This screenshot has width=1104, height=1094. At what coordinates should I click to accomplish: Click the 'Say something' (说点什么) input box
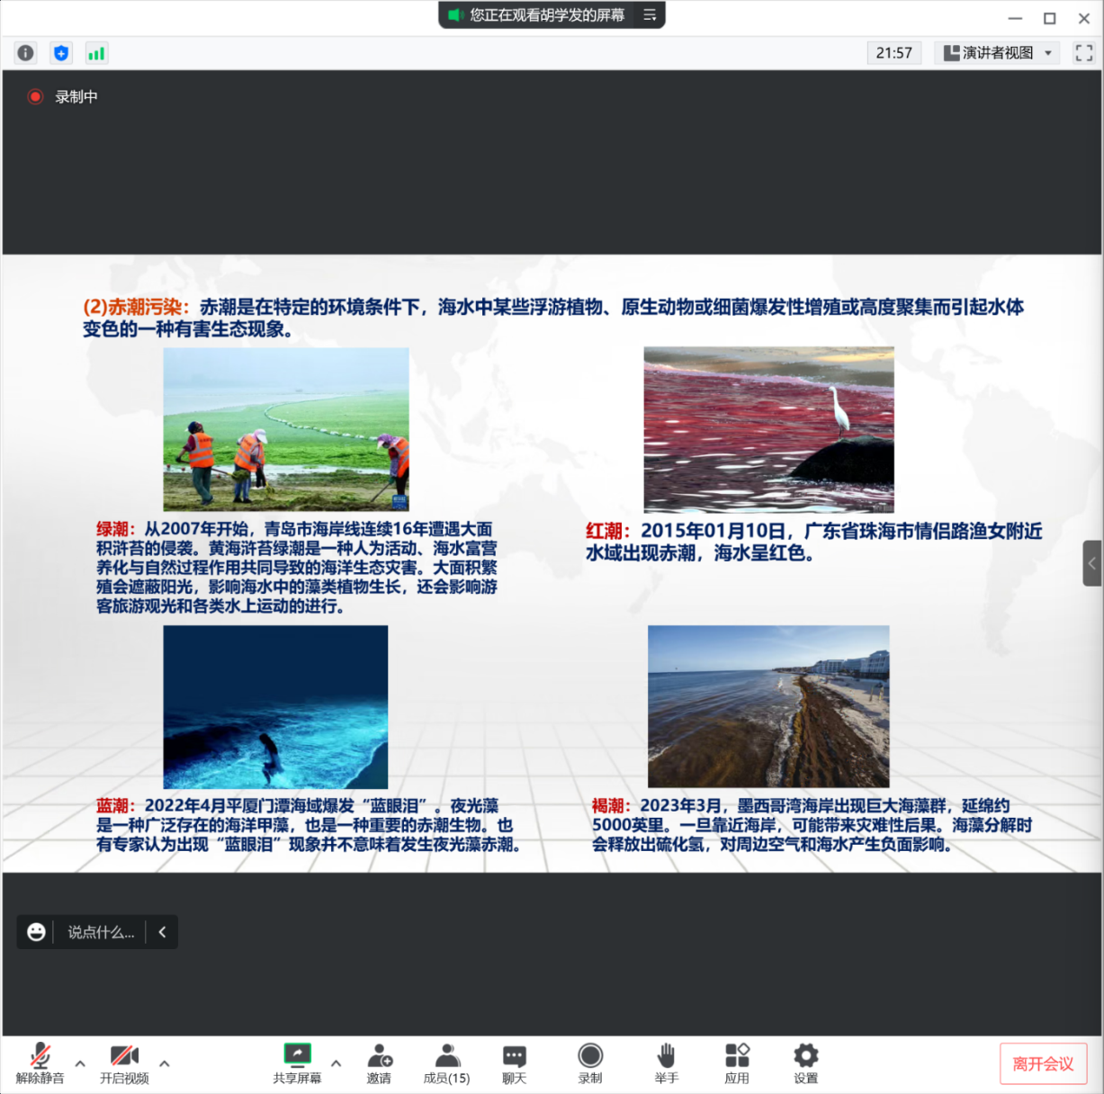click(101, 932)
